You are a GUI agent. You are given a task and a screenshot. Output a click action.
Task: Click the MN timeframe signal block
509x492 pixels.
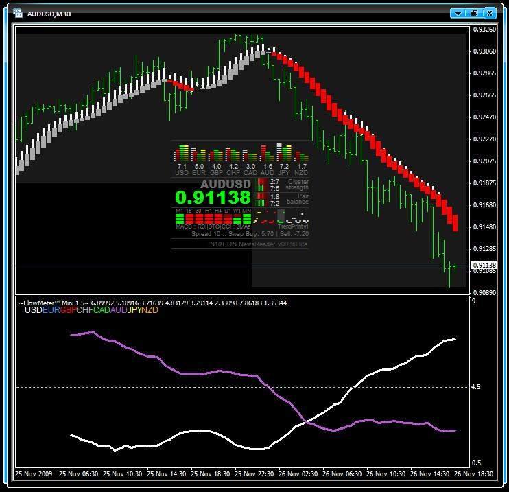[247, 218]
